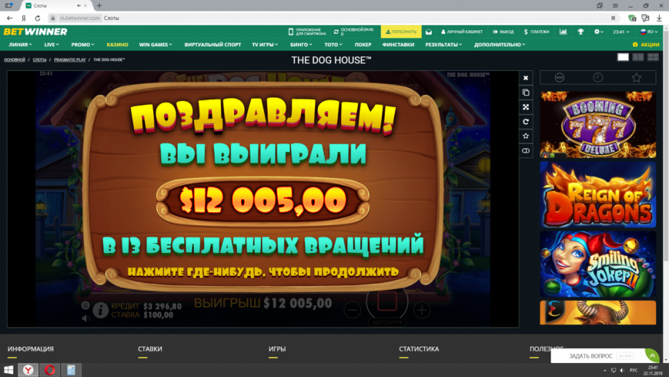The width and height of the screenshot is (669, 377).
Task: Open game in a new window icon
Action: pyautogui.click(x=526, y=92)
